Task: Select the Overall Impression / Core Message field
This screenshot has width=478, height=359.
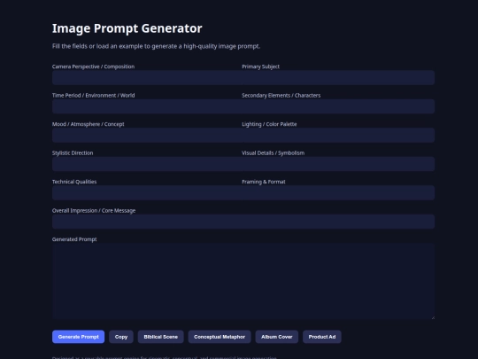Action: [243, 222]
